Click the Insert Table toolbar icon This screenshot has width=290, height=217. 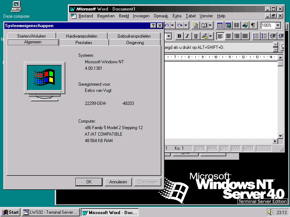click(220, 25)
